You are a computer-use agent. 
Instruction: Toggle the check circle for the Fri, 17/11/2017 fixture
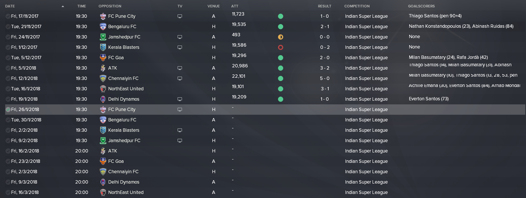point(8,16)
